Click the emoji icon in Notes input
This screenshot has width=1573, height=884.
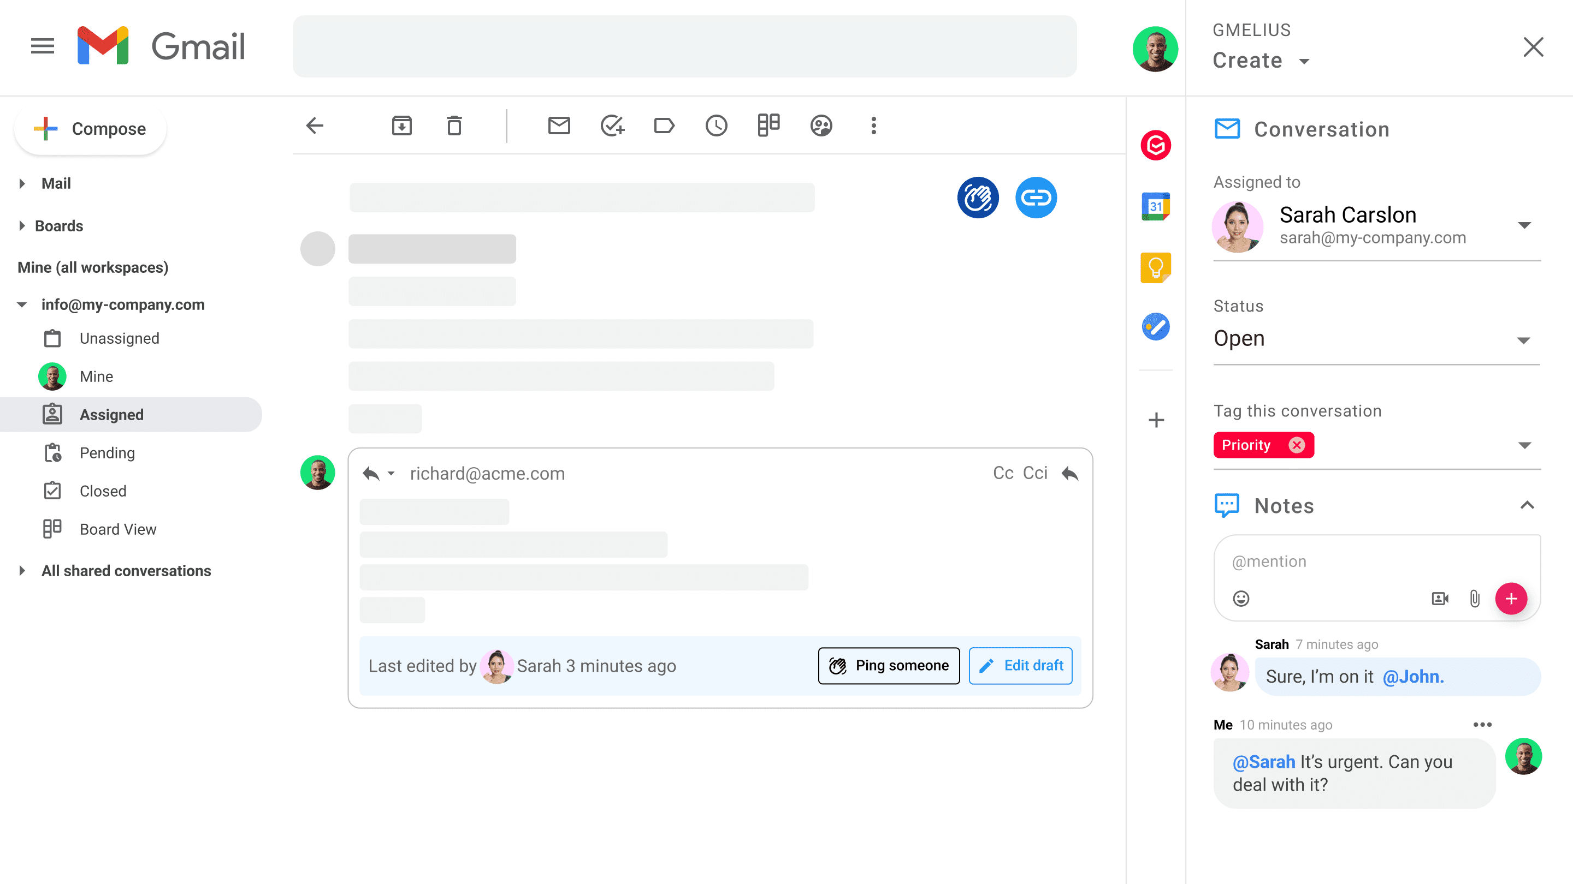1241,599
